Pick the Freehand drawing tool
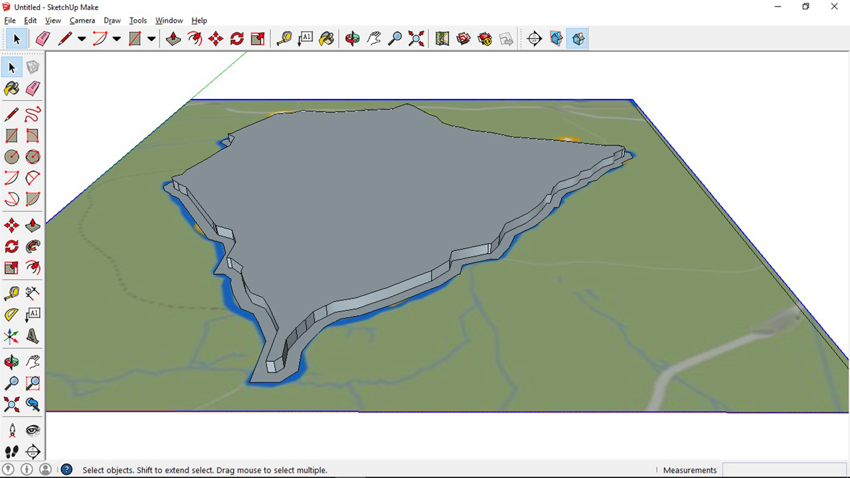Viewport: 850px width, 478px height. click(x=33, y=114)
